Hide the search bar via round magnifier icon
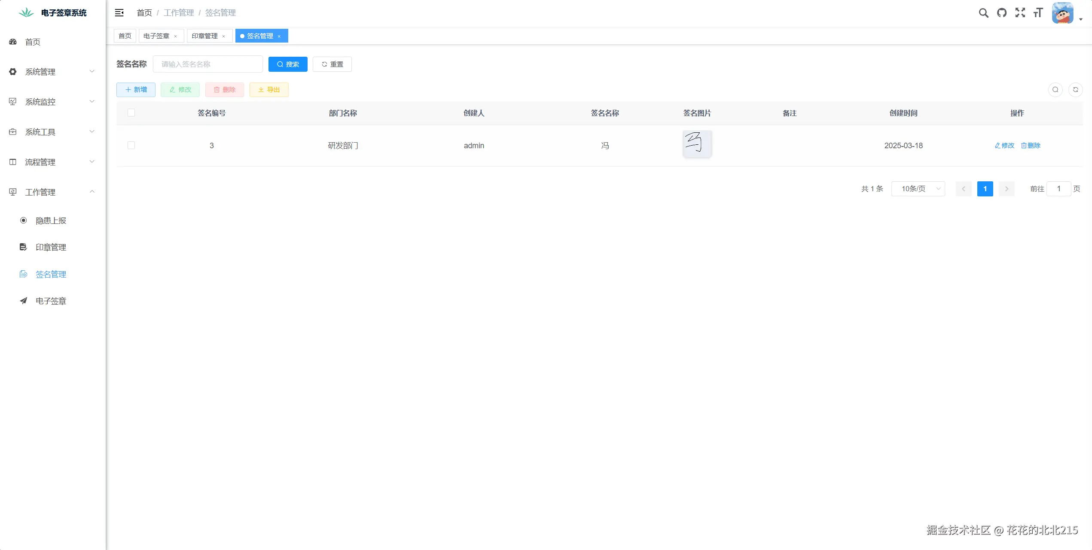1092x550 pixels. (x=1055, y=90)
